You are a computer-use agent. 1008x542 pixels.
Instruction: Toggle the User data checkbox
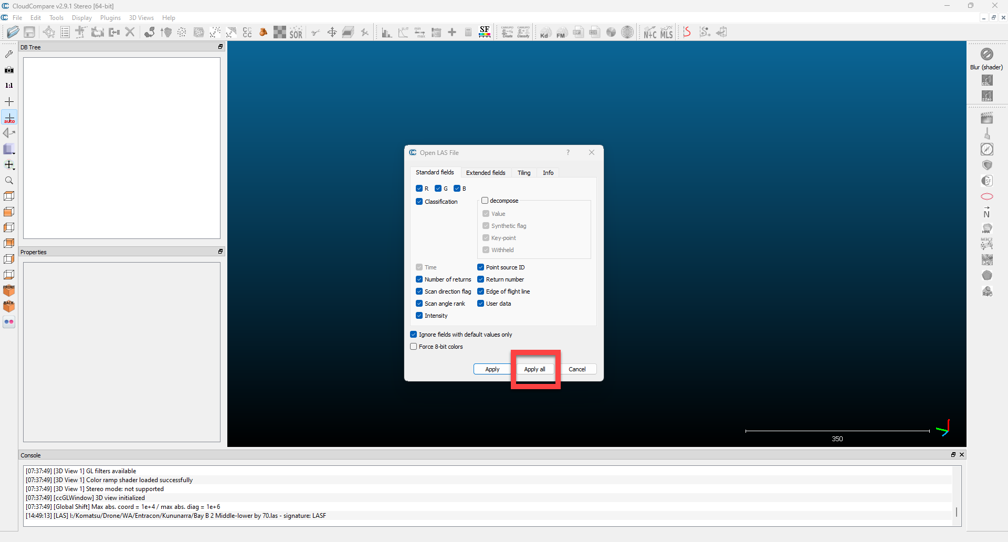[480, 304]
